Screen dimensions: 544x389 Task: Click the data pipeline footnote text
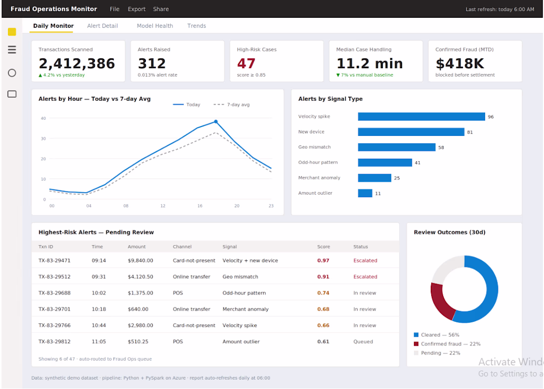point(150,378)
